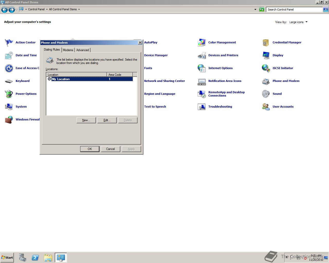
Task: Open the Action Center flag icon
Action: tap(9, 43)
